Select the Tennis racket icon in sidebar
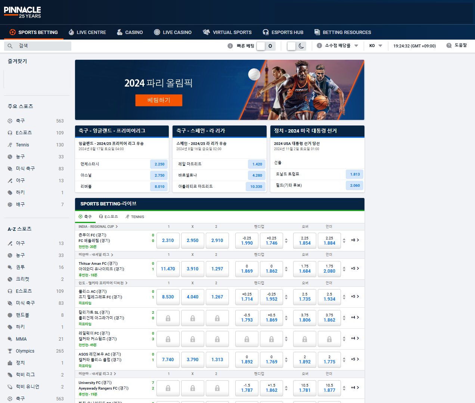This screenshot has width=475, height=403. click(x=10, y=145)
